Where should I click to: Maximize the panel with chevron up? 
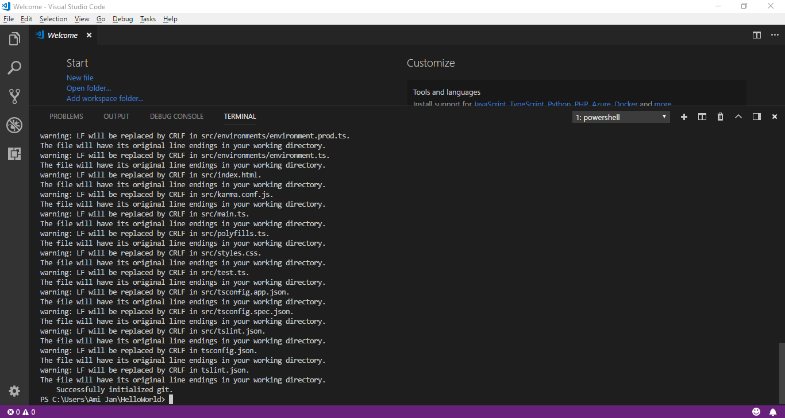point(738,117)
